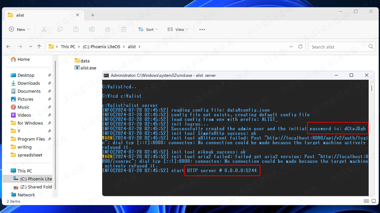
Task: Unpin Desktop from quick access
Action: (x=49, y=75)
